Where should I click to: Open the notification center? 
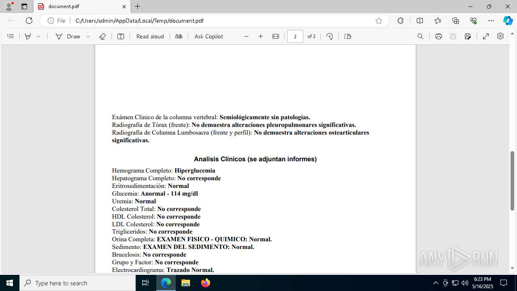click(504, 283)
